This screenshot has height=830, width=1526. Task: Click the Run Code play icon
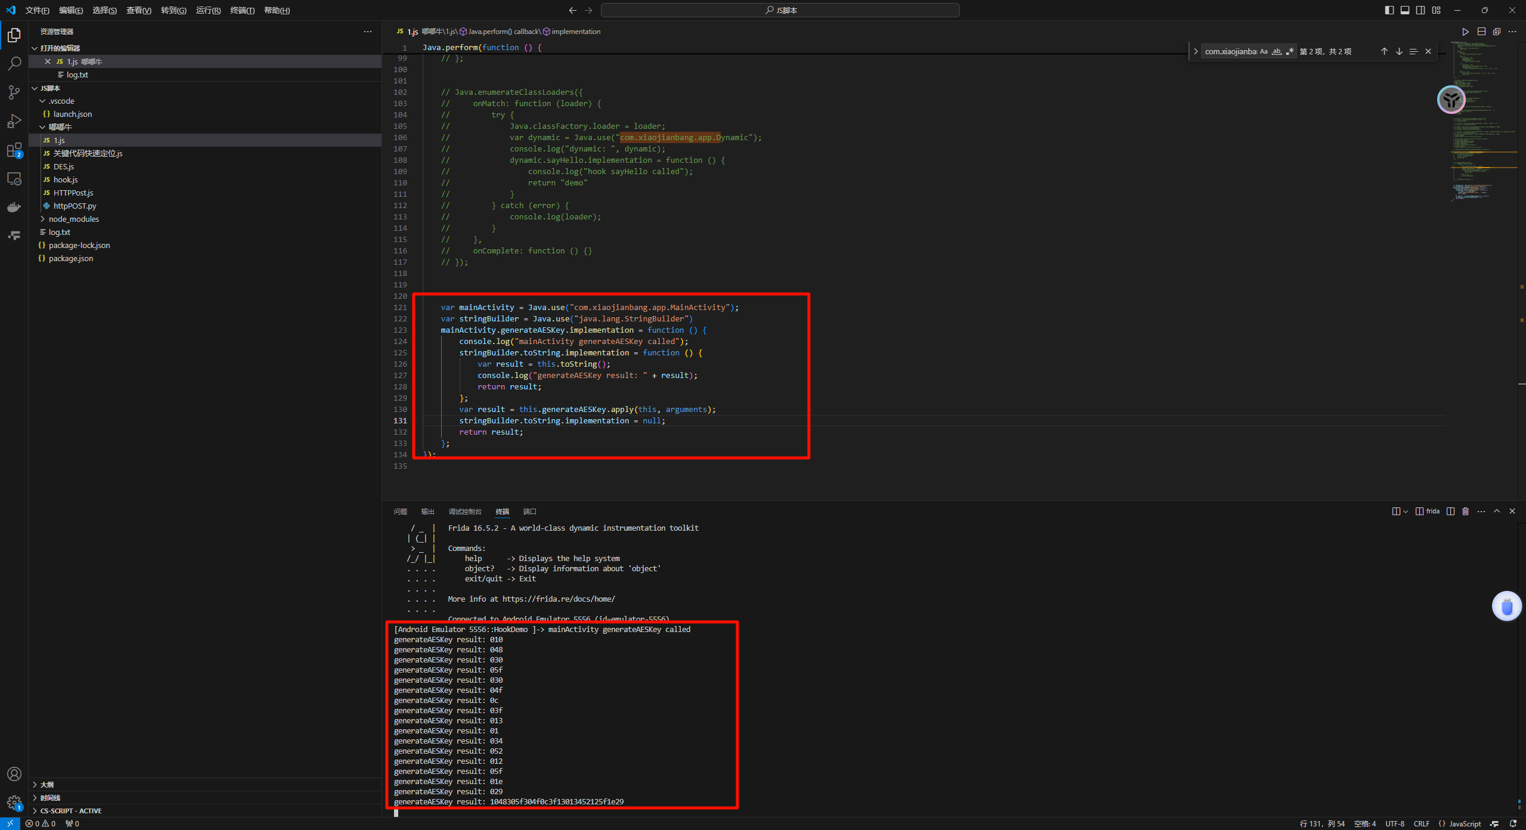coord(1465,32)
